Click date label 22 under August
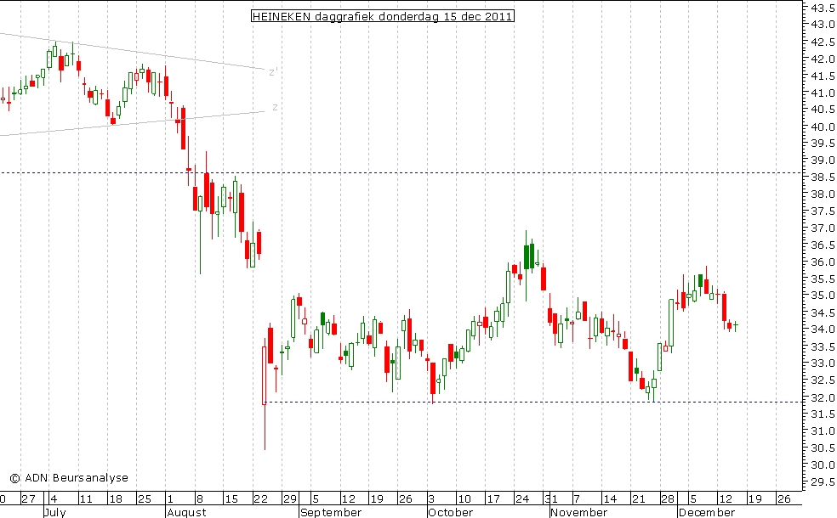This screenshot has height=518, width=837. tap(260, 499)
